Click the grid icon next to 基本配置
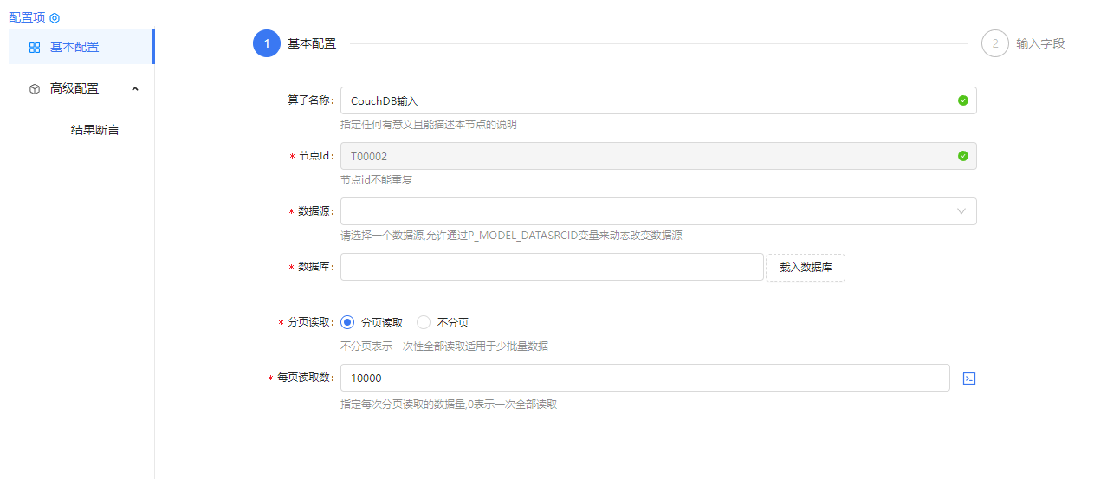 (35, 48)
